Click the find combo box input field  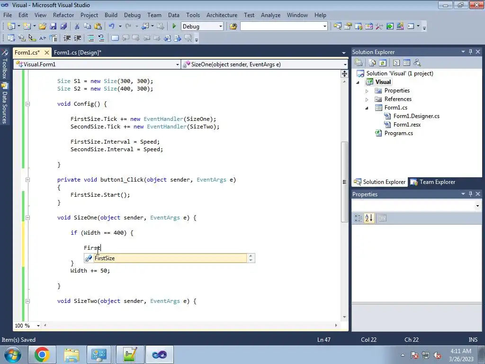click(x=281, y=27)
